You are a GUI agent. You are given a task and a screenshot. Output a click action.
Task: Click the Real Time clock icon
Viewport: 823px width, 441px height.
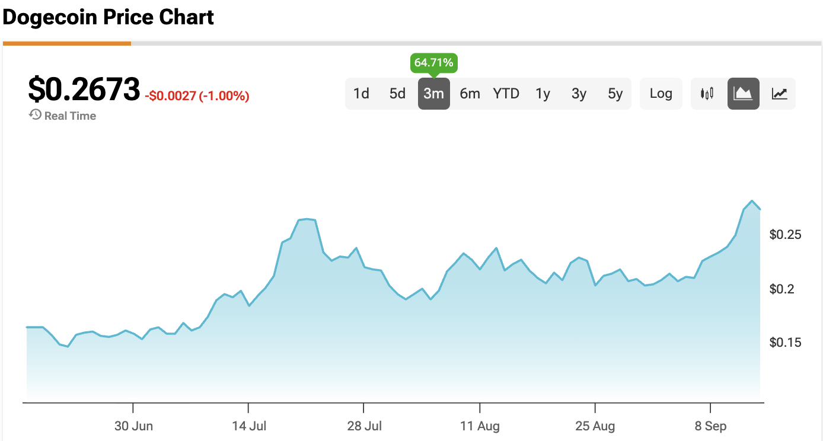point(34,114)
